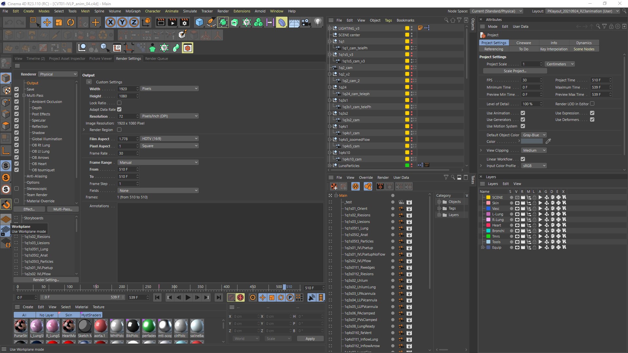Toggle Use Deformers checkbox

click(592, 120)
